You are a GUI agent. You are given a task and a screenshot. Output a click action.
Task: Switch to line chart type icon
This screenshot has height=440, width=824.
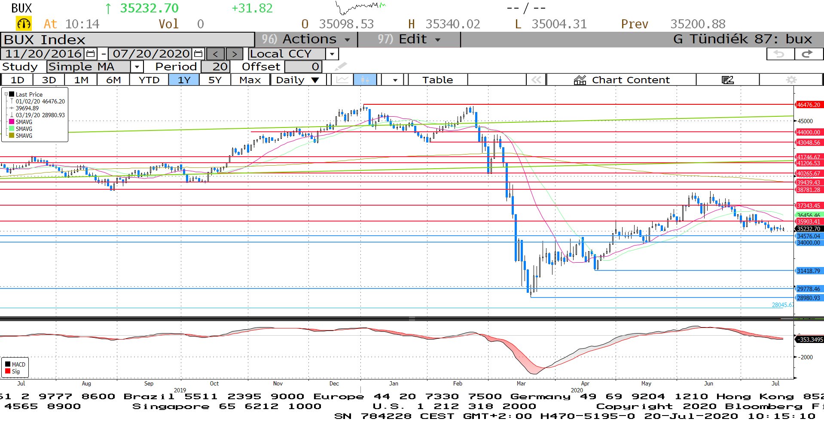coord(342,80)
